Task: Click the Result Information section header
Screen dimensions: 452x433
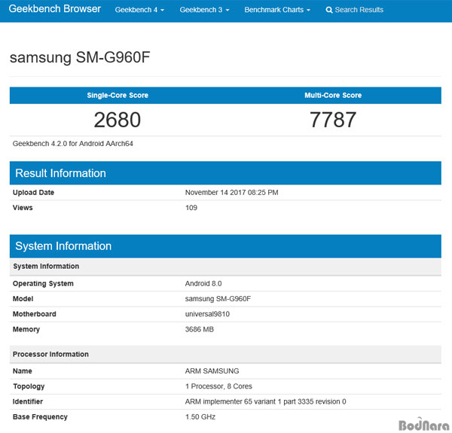Action: [225, 173]
